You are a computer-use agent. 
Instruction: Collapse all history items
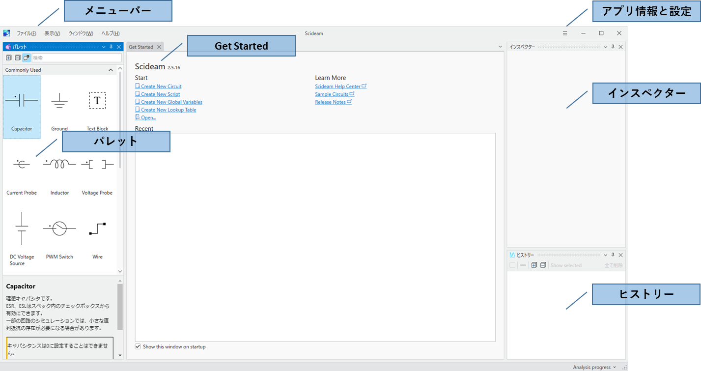(543, 265)
